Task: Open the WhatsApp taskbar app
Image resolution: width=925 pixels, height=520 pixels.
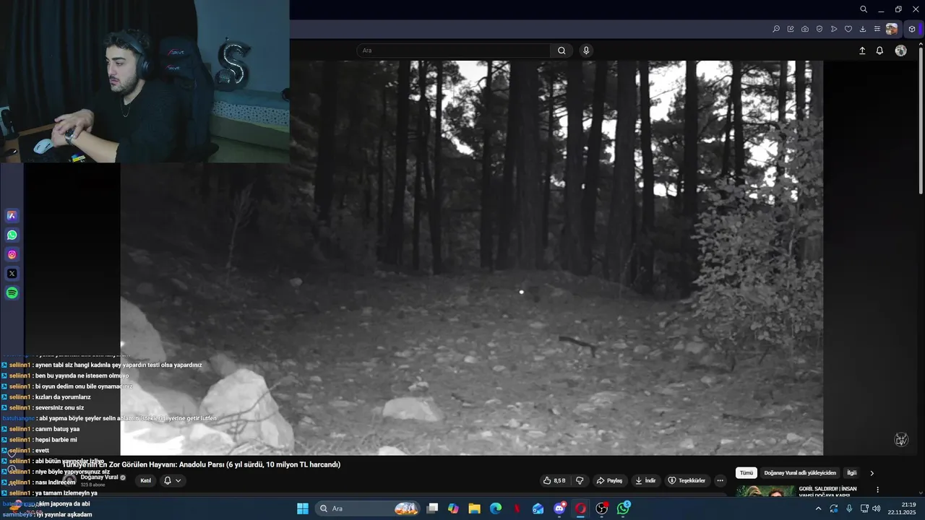Action: pyautogui.click(x=623, y=508)
